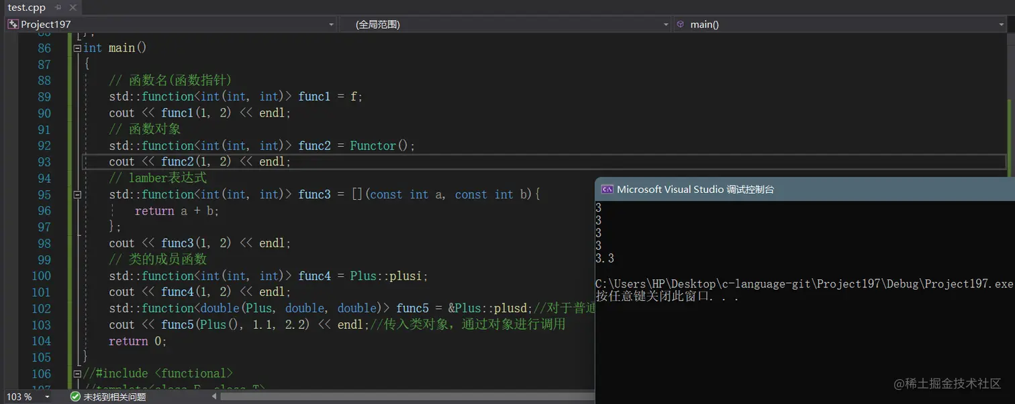Click line number 100
The image size is (1015, 404).
pos(41,276)
